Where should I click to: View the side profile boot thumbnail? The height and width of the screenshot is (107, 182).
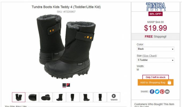59,97
